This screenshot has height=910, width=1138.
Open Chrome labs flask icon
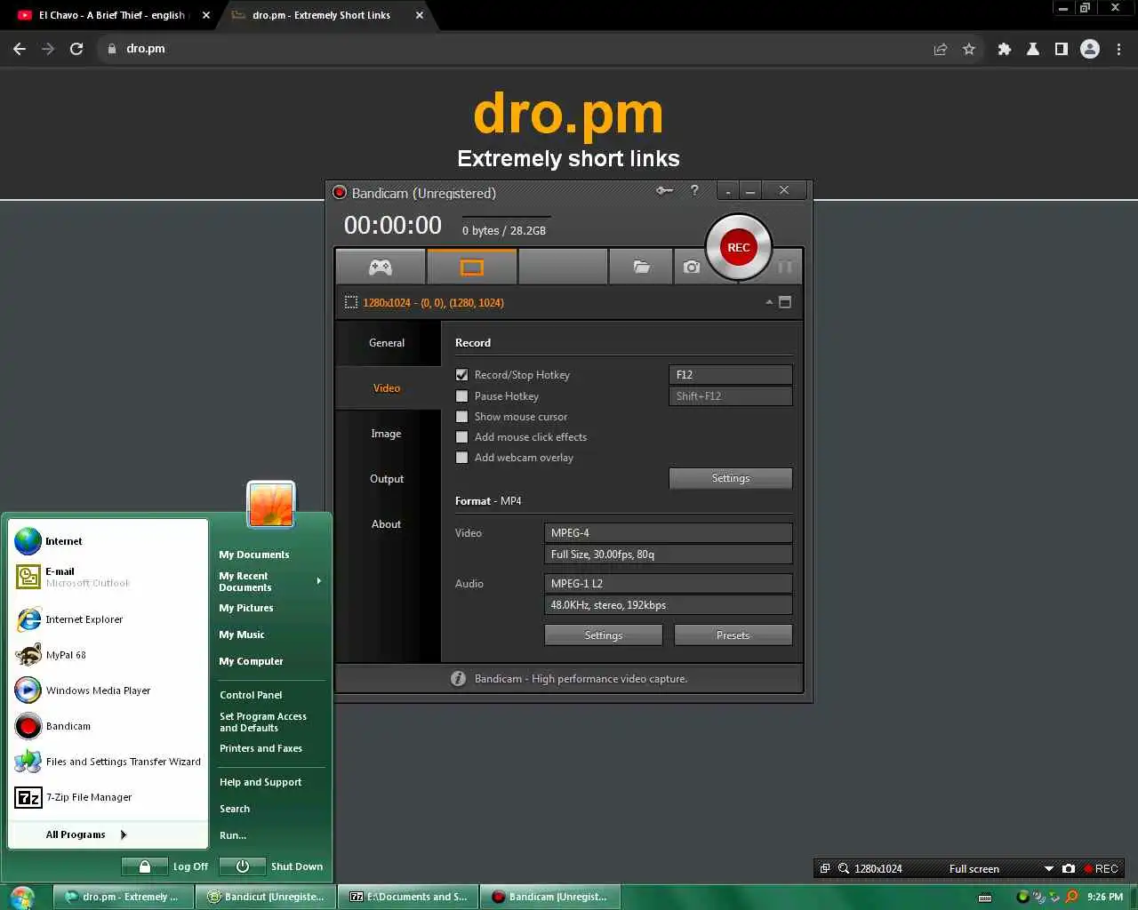[1033, 49]
